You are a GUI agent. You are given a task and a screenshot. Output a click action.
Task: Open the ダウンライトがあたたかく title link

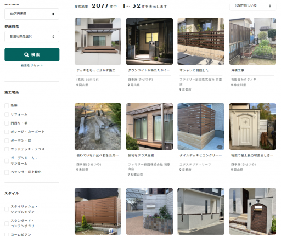(149, 70)
